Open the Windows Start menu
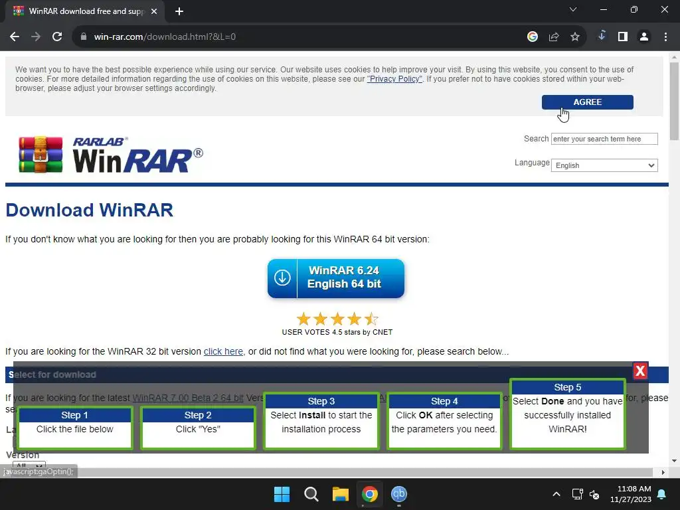 pyautogui.click(x=282, y=494)
